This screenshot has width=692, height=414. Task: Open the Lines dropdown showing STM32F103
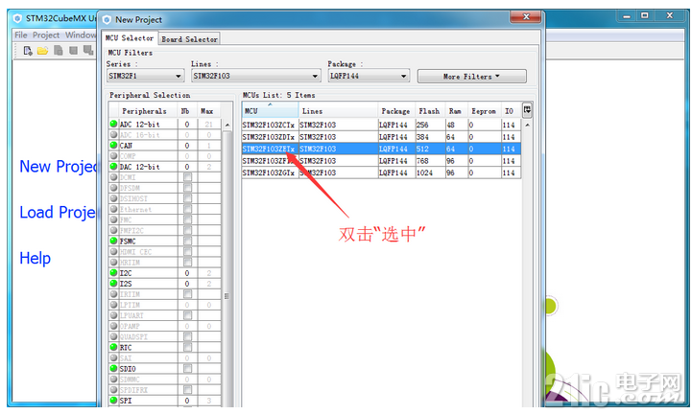(256, 76)
